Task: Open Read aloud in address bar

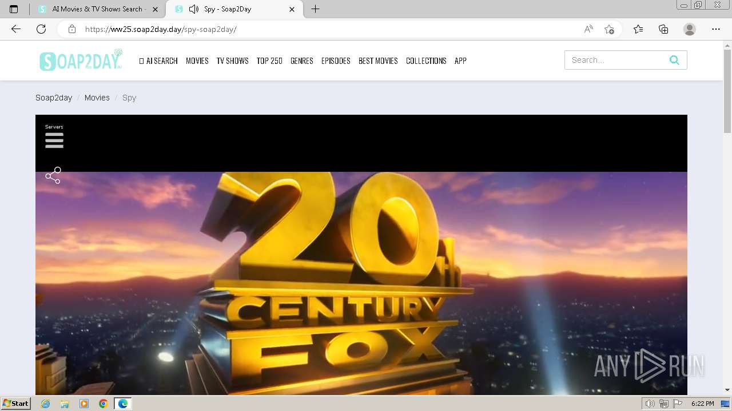Action: [588, 29]
